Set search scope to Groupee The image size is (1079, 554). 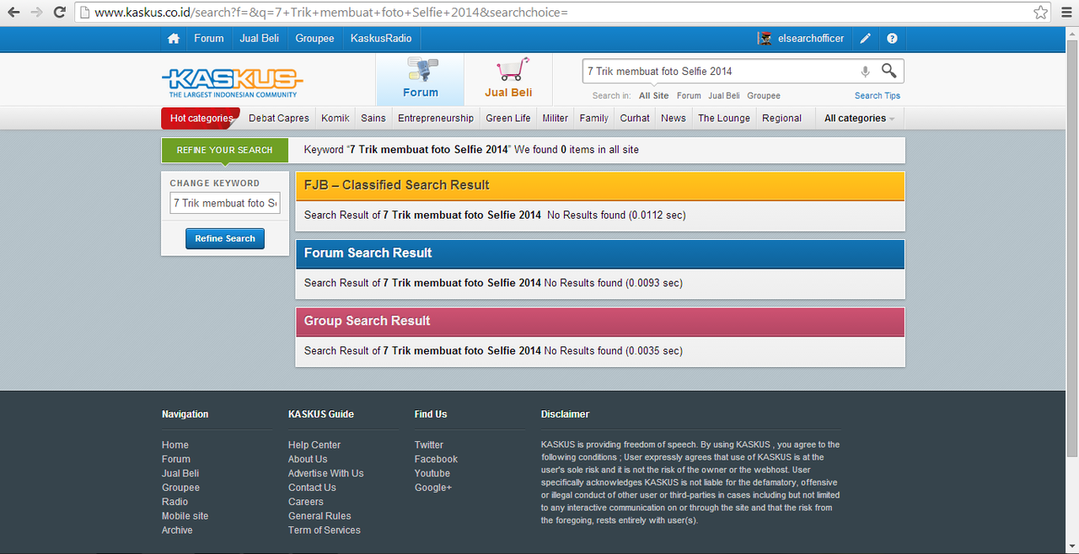pyautogui.click(x=764, y=96)
